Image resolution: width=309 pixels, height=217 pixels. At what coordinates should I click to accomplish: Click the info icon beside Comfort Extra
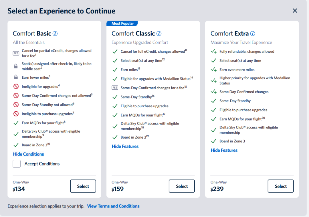click(253, 33)
